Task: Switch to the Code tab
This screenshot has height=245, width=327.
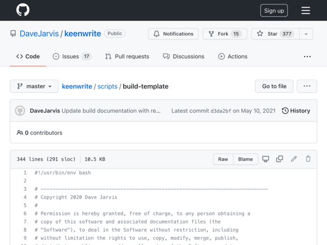Action: (x=28, y=57)
